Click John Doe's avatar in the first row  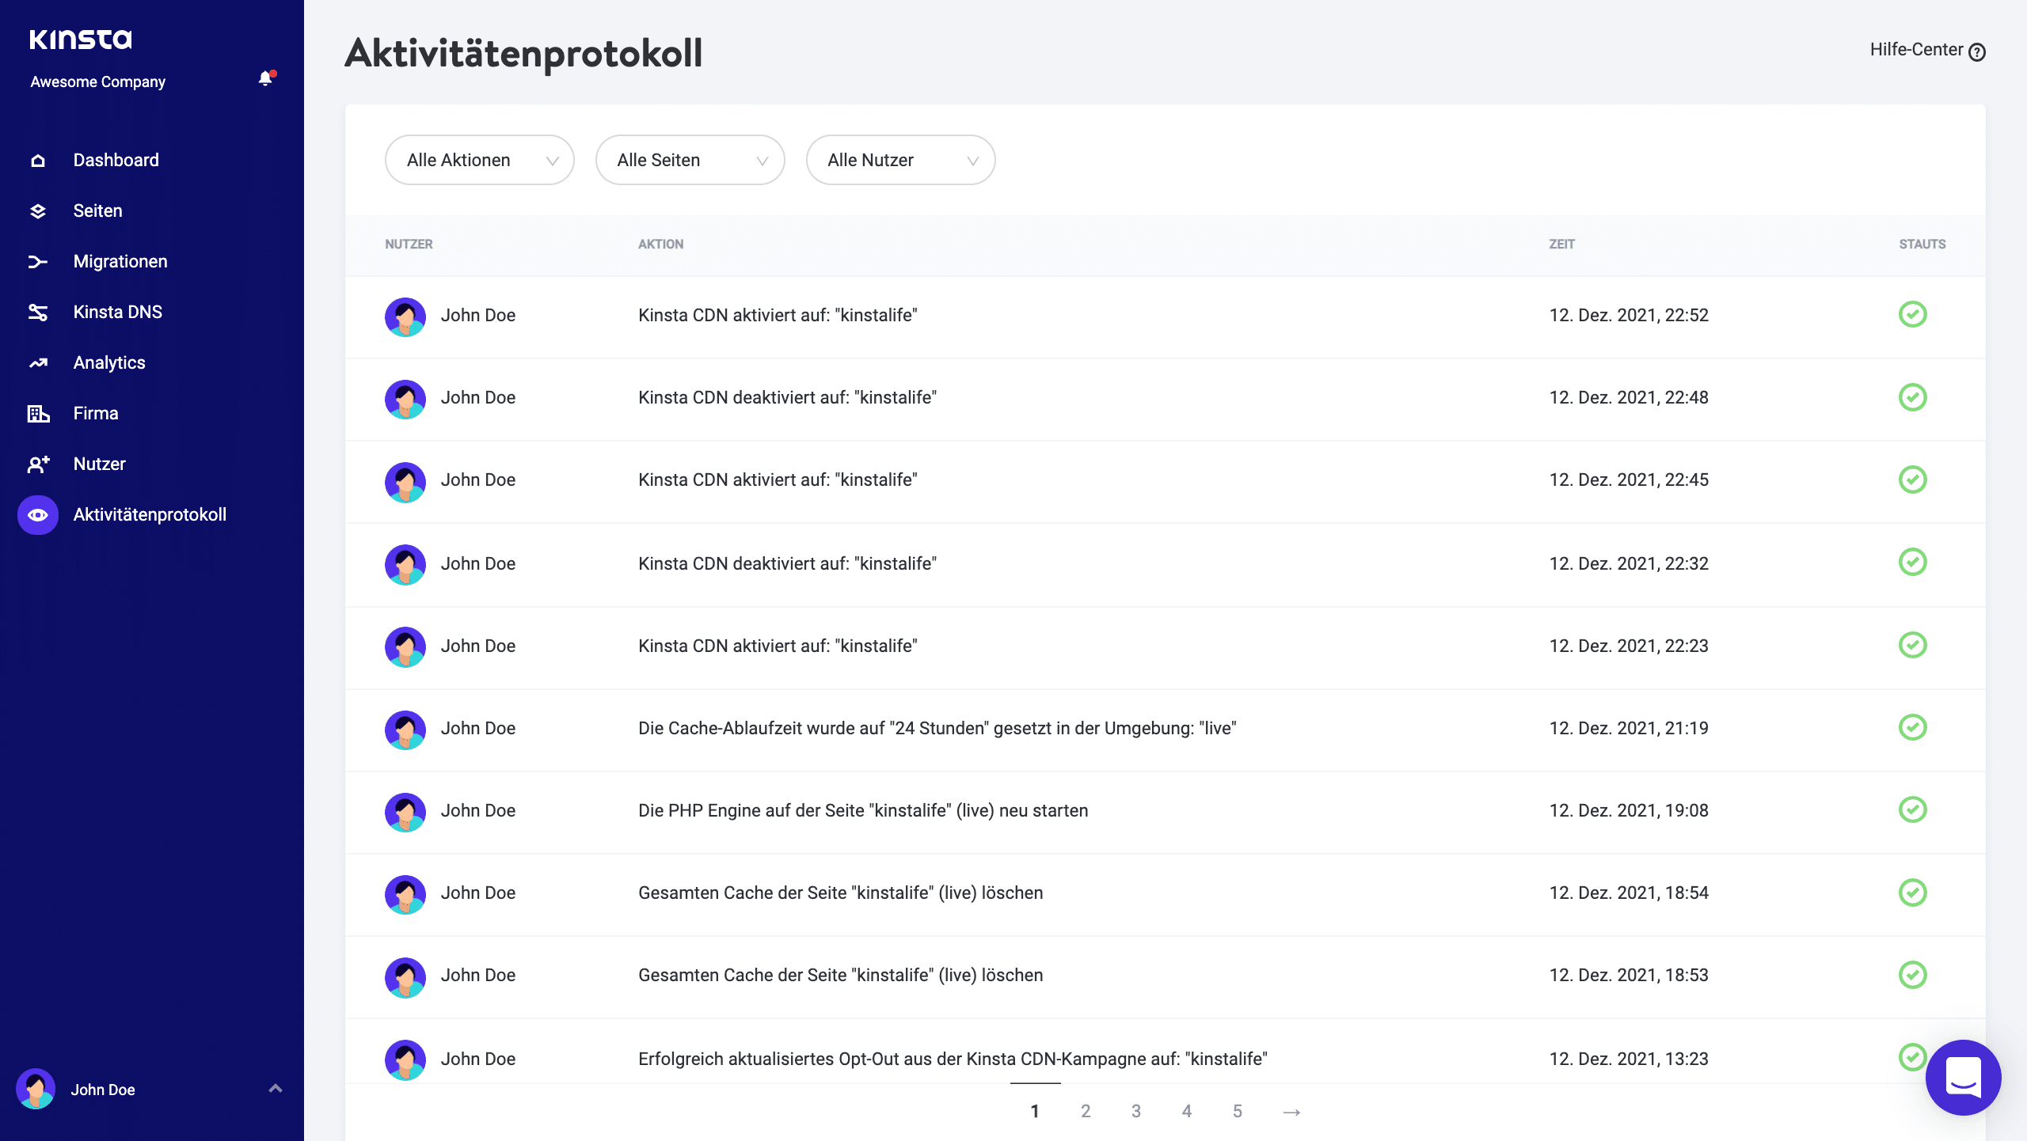405,315
